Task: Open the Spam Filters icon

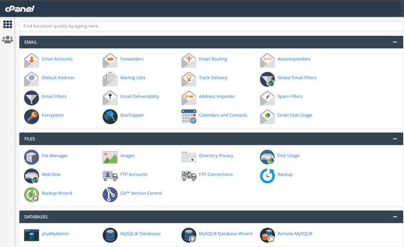Action: coord(267,98)
